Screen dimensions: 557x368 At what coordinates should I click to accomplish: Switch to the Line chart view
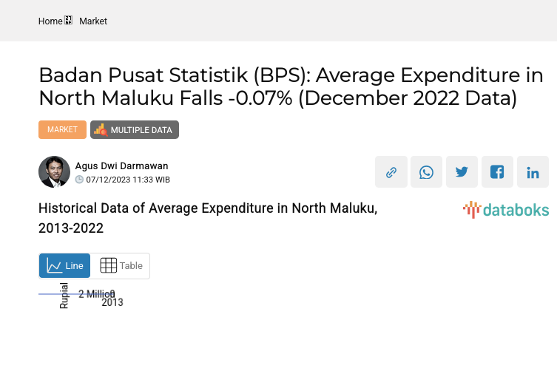(65, 266)
